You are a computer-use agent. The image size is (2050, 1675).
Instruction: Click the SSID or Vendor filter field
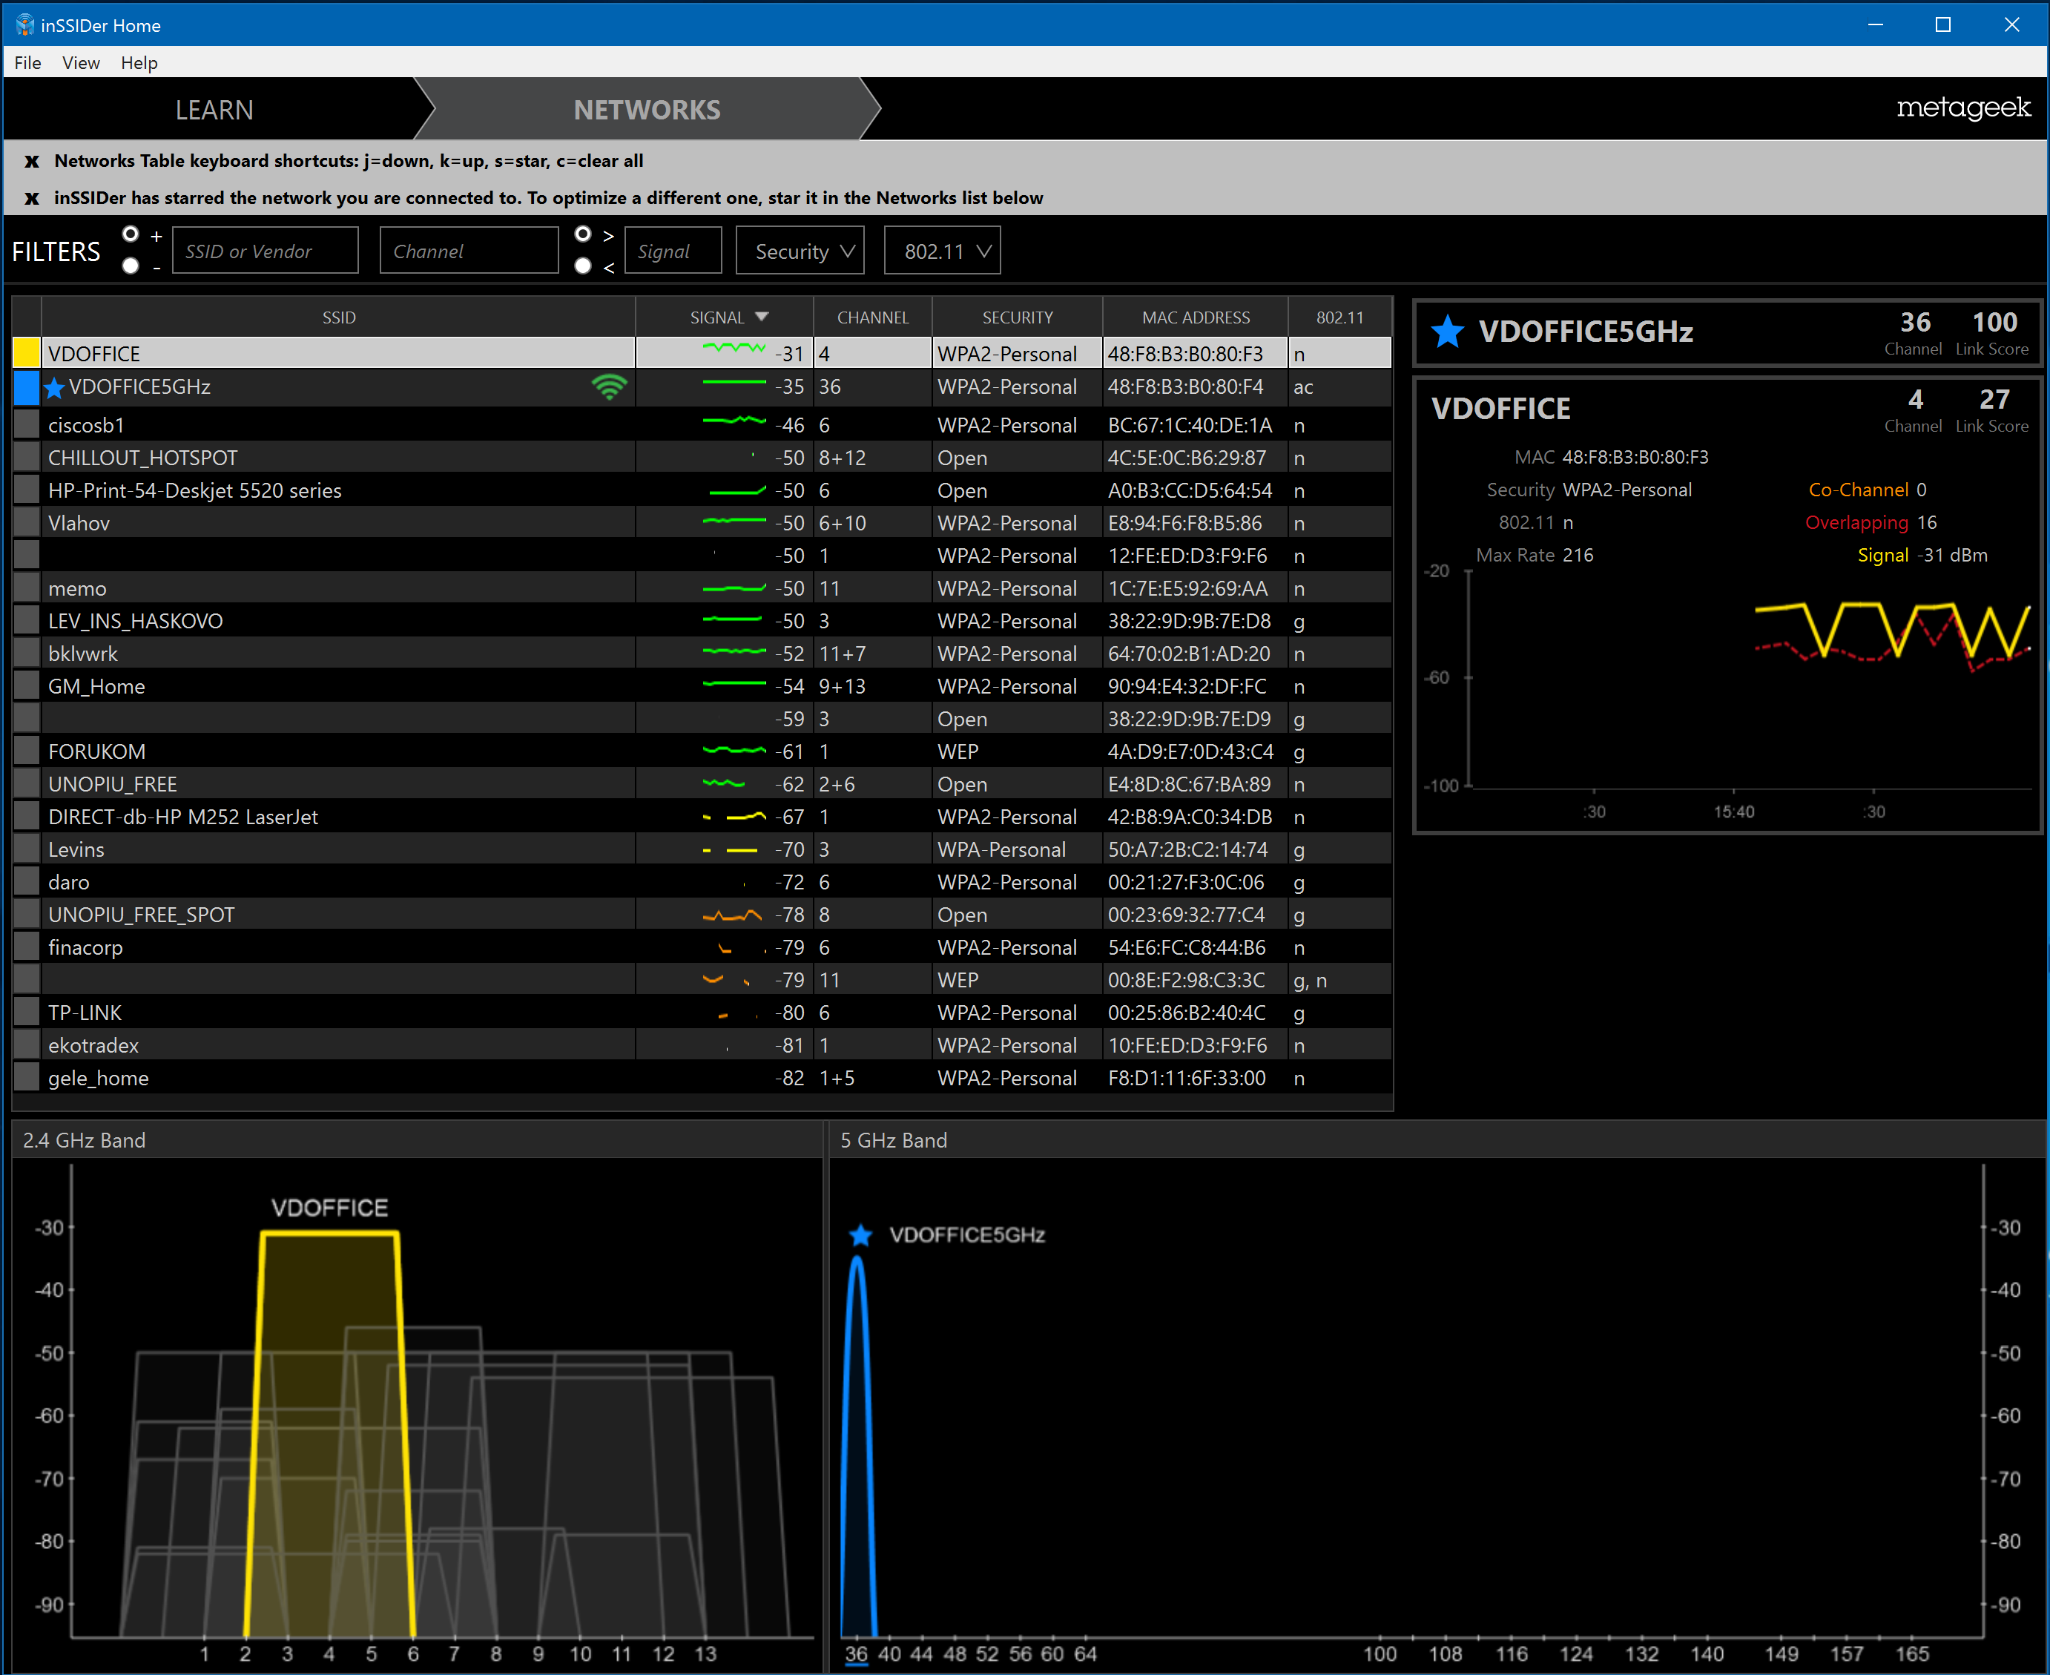[266, 251]
